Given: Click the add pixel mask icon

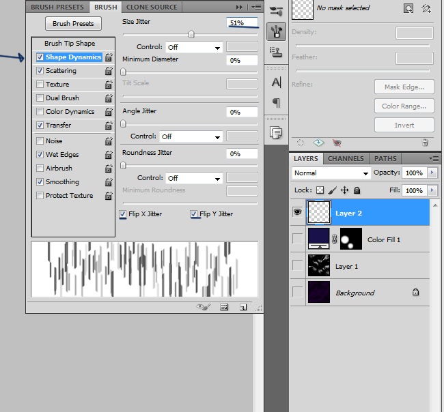Looking at the screenshot, I should (x=408, y=8).
